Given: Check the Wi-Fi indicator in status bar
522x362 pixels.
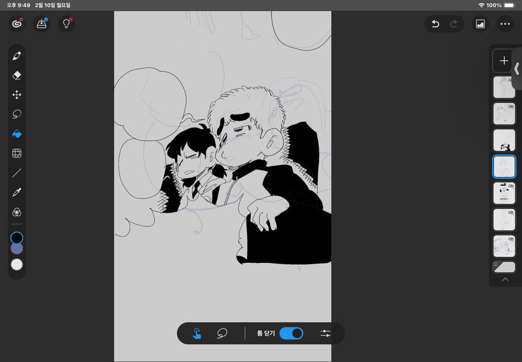Looking at the screenshot, I should (x=481, y=5).
